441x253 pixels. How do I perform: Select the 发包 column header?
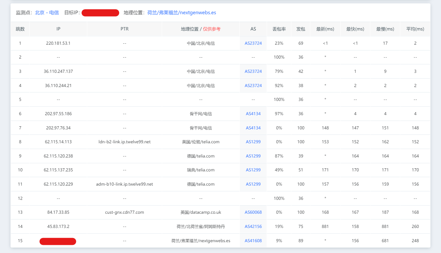coord(301,29)
